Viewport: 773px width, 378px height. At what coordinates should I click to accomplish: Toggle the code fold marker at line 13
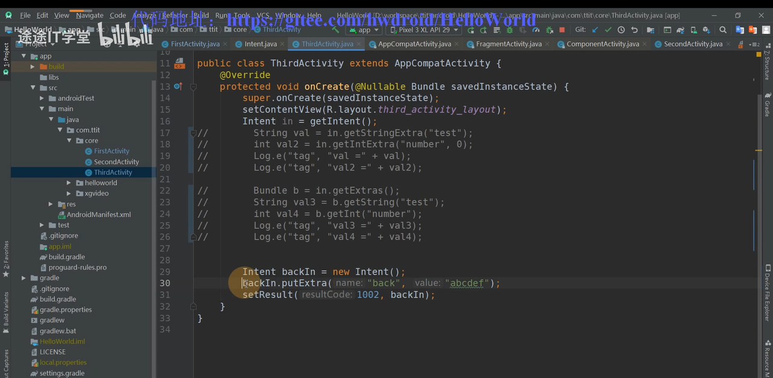pyautogui.click(x=193, y=87)
